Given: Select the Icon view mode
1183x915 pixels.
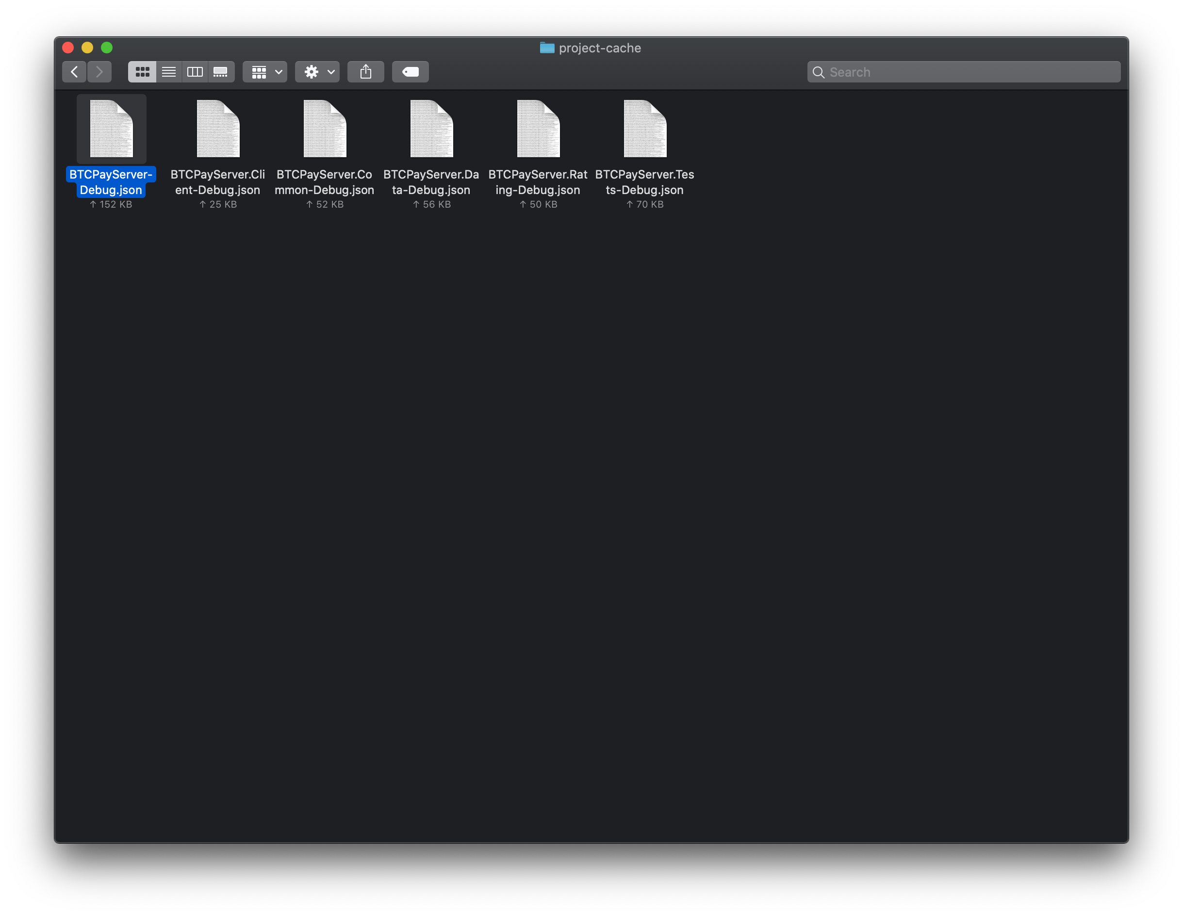Looking at the screenshot, I should [142, 71].
